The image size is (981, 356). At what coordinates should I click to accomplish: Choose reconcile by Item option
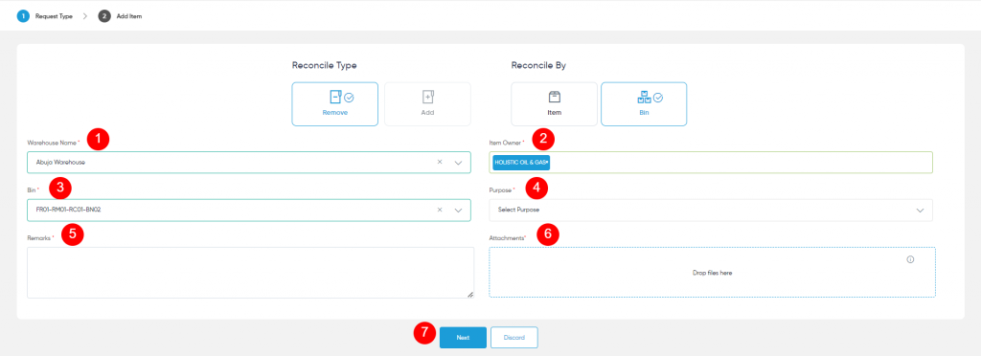point(555,103)
